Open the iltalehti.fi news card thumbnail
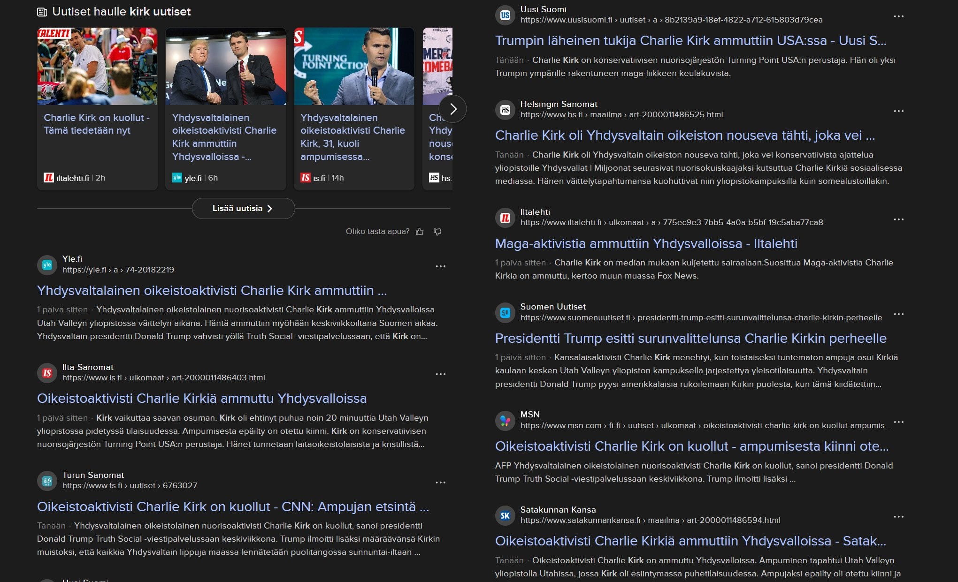 pyautogui.click(x=97, y=66)
